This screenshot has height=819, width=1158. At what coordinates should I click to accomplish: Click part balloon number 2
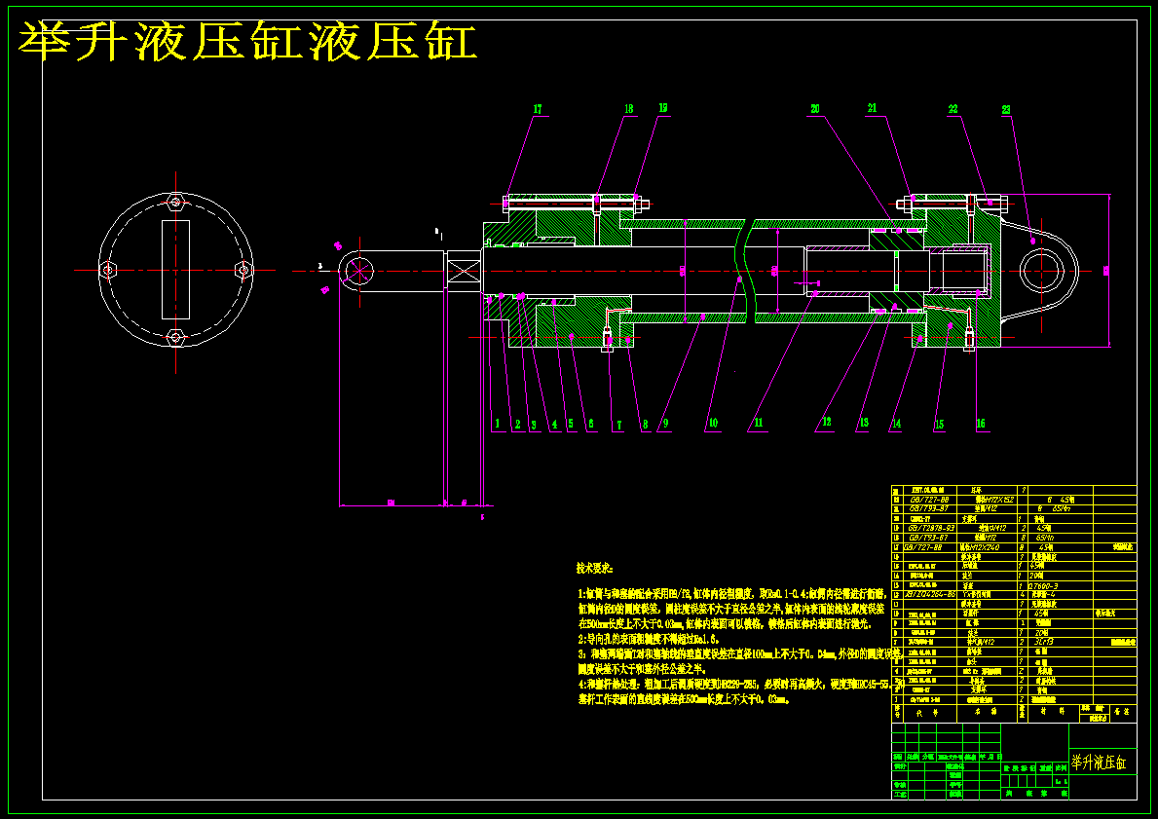[518, 424]
